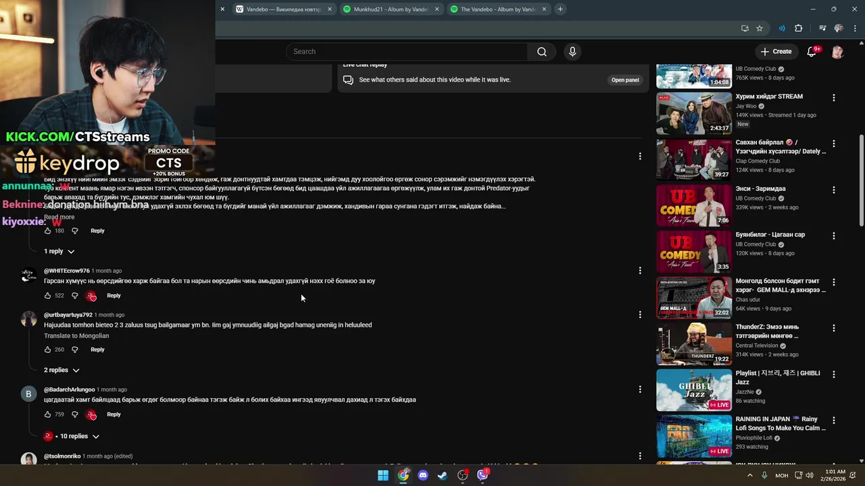Screen dimensions: 865x486
Task: Click the YouTube search field
Action: click(x=407, y=52)
